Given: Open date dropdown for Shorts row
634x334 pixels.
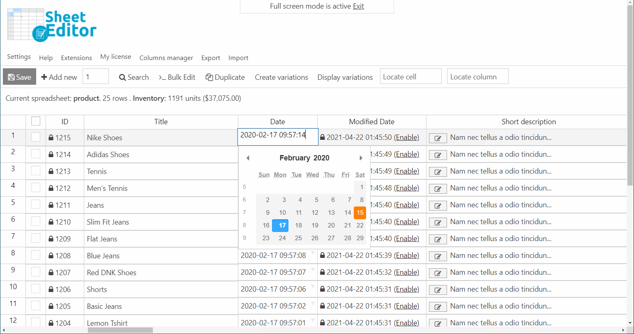Looking at the screenshot, I should coord(313,286).
